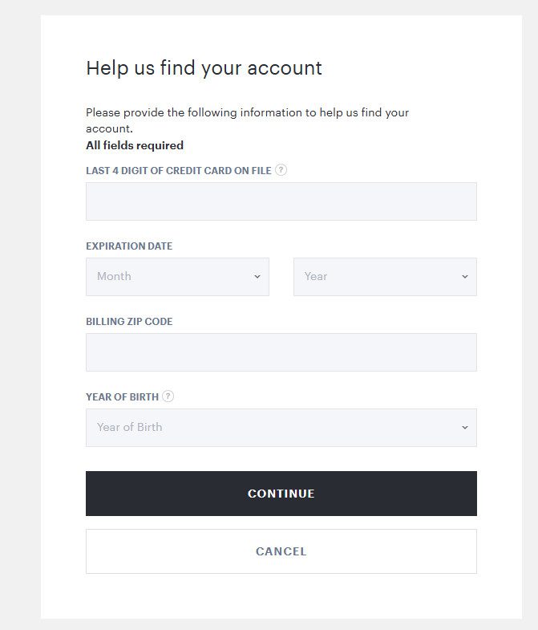Viewport: 538px width, 630px height.
Task: Click help icon beside credit card label
Action: [x=281, y=170]
